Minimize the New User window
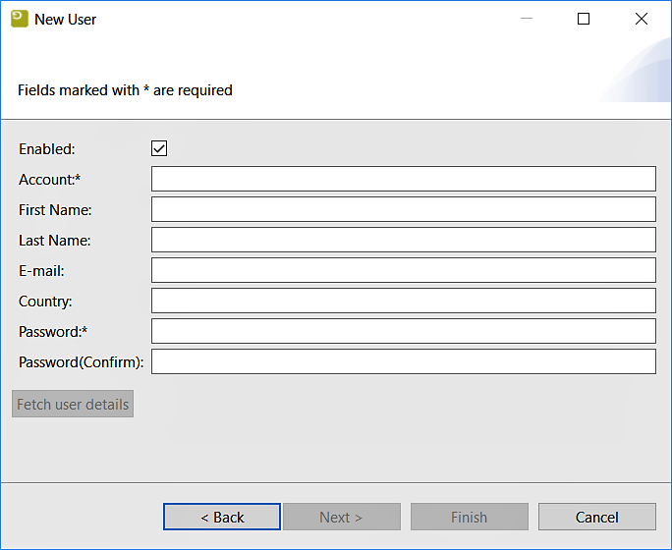This screenshot has height=550, width=672. [526, 19]
